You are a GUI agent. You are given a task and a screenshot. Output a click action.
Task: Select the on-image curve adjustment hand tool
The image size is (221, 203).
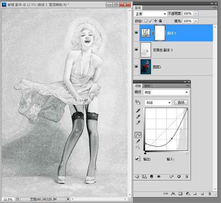coord(138,102)
